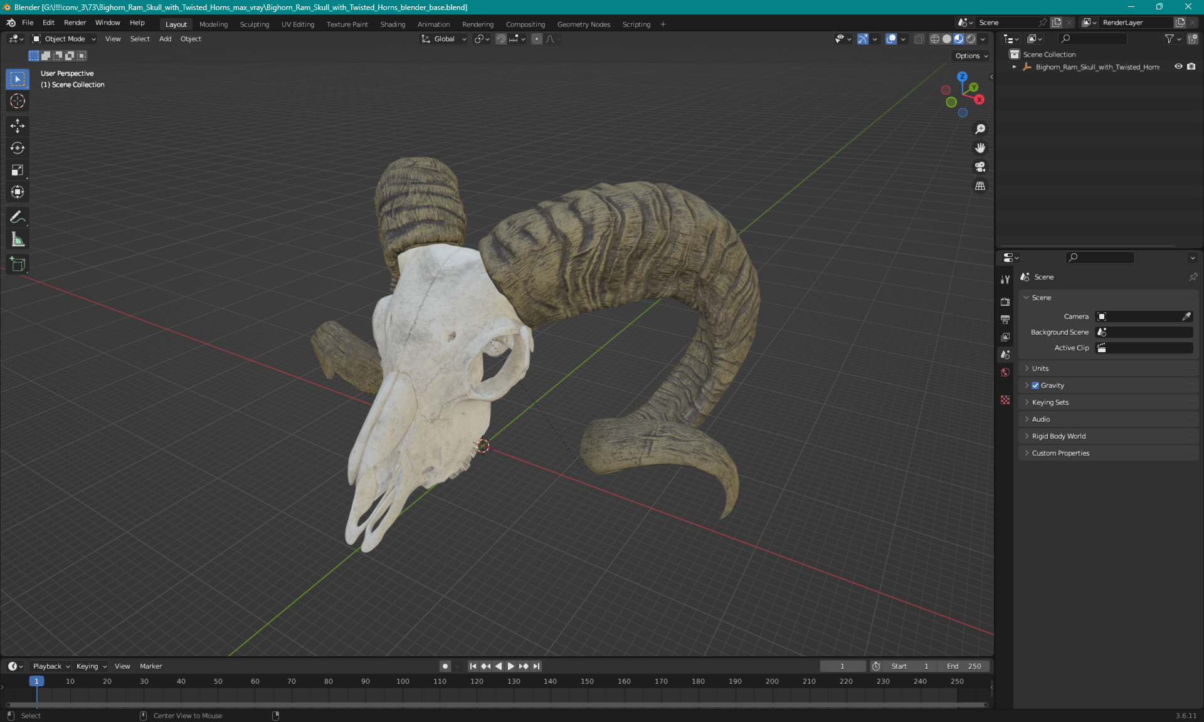Open the Texture properties tab
The width and height of the screenshot is (1204, 722).
pyautogui.click(x=1005, y=400)
